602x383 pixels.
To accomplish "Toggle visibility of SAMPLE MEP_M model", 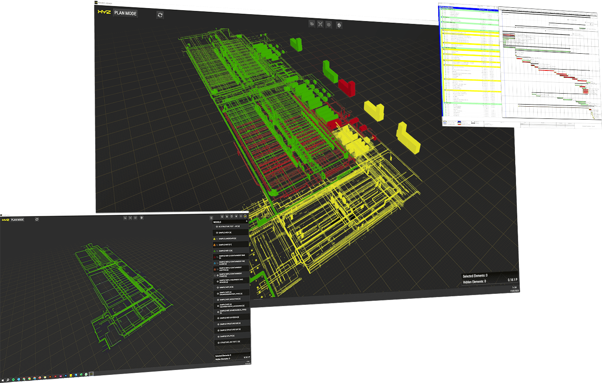I will (x=218, y=287).
